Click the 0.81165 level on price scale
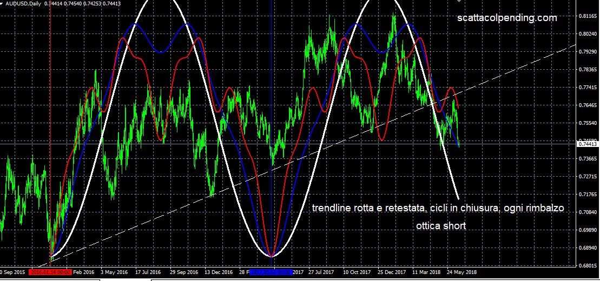 pos(588,17)
